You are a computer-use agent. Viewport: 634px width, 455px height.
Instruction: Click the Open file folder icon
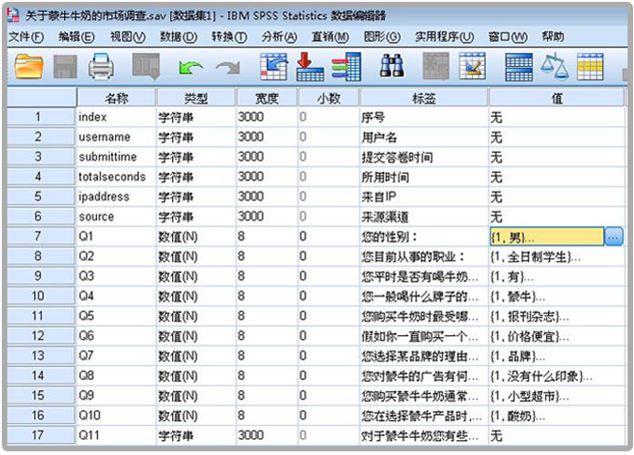28,66
